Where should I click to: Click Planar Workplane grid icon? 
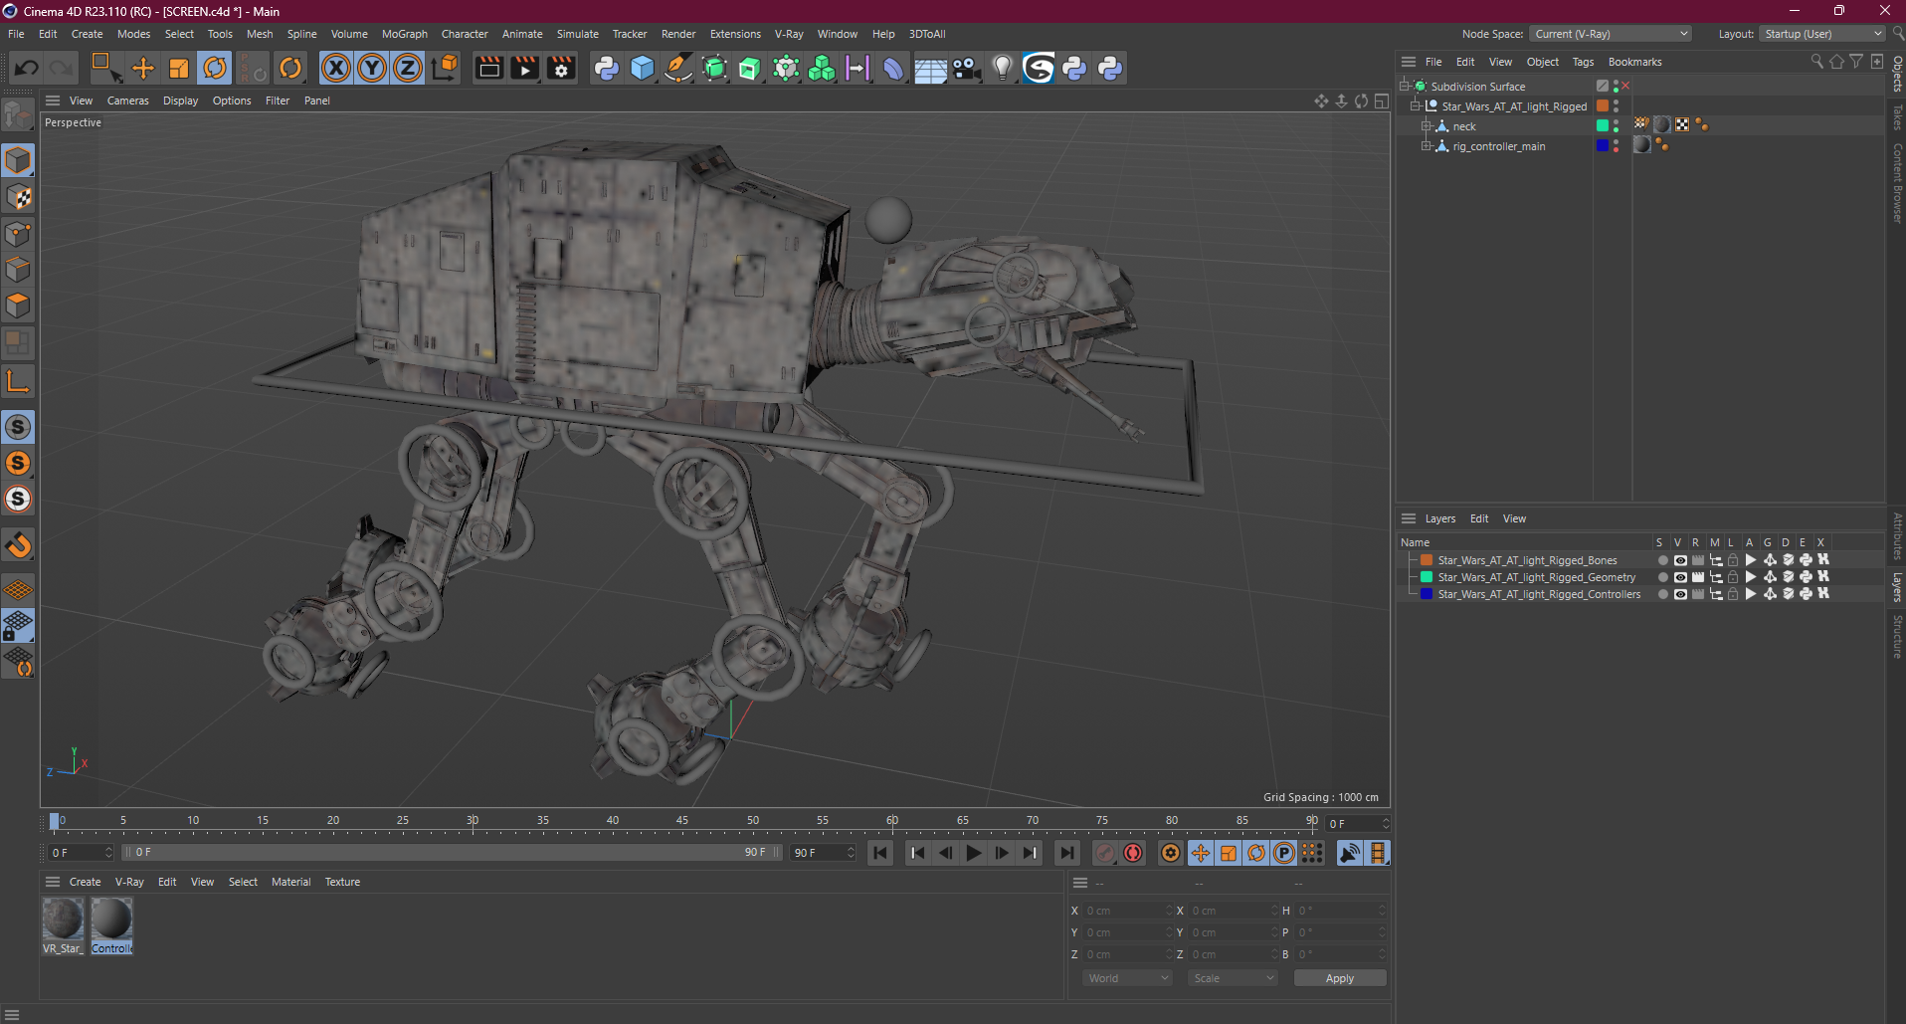click(18, 662)
